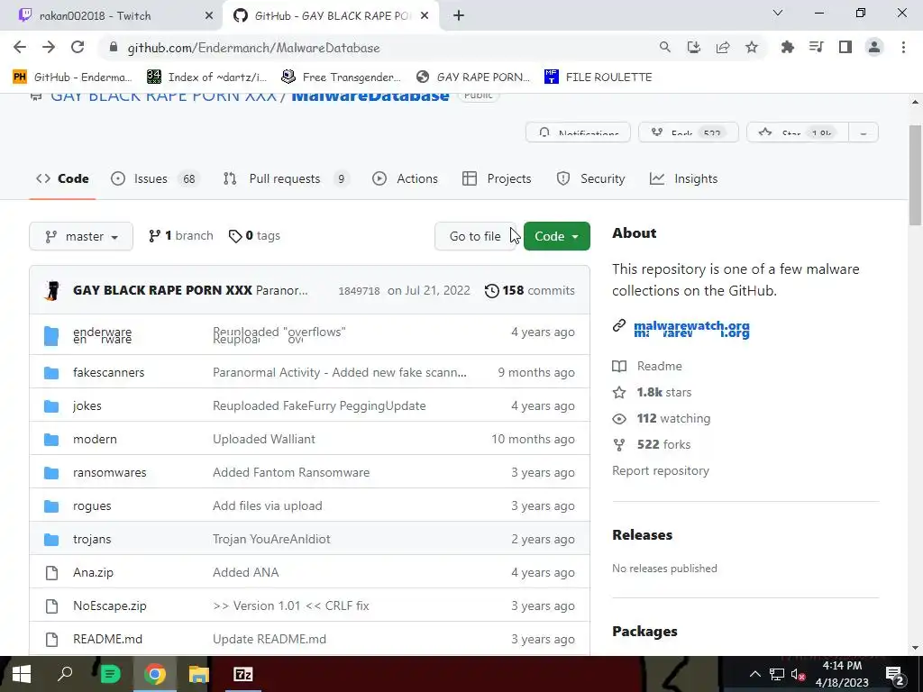Visit the malwarewatch.org link
923x692 pixels.
coord(691,329)
